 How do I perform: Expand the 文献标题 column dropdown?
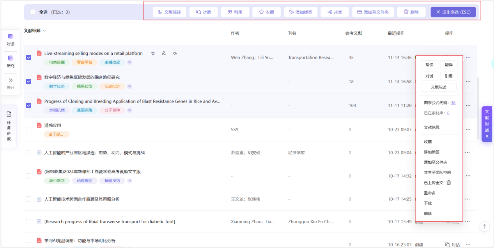coord(44,31)
